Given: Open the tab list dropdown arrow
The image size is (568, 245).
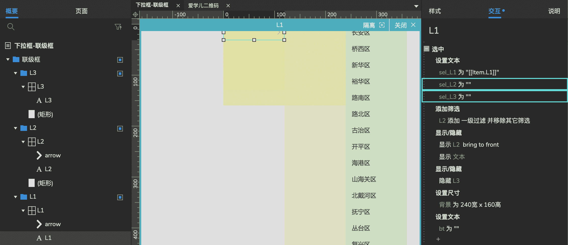Looking at the screenshot, I should click(416, 6).
